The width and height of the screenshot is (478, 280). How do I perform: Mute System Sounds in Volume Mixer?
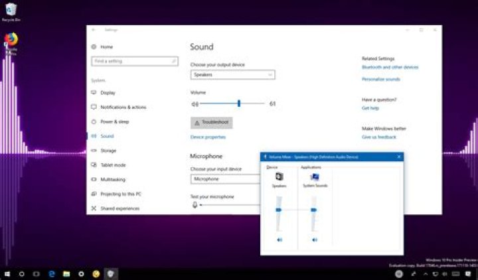[315, 240]
